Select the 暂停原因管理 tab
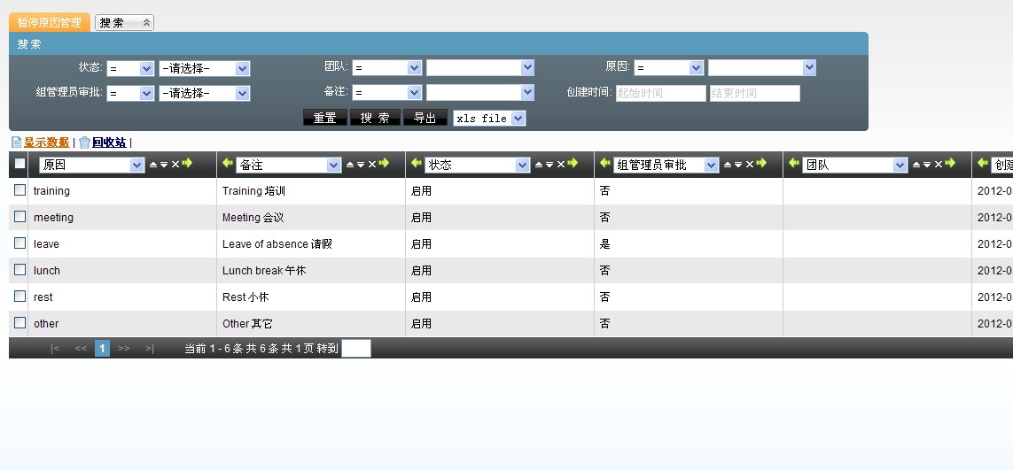This screenshot has width=1013, height=470. click(50, 23)
